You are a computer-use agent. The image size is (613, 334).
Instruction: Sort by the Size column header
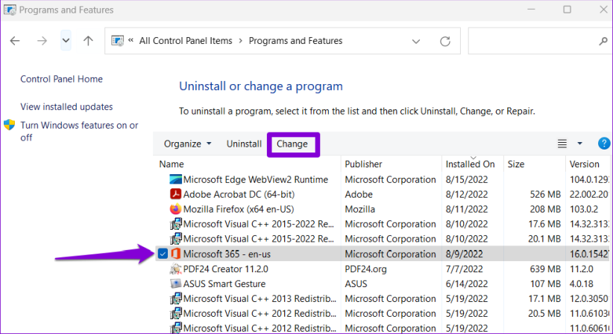[515, 164]
